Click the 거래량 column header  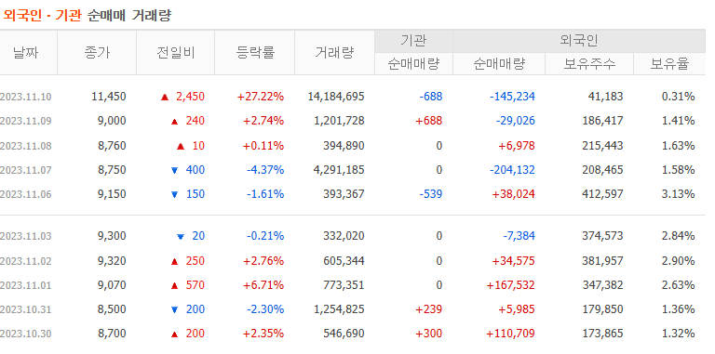point(334,53)
